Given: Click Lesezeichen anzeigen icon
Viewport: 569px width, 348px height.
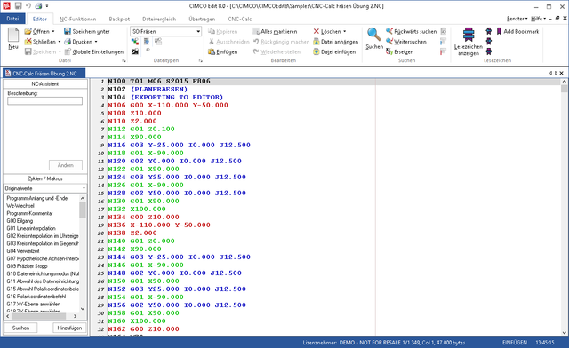Looking at the screenshot, I should [x=469, y=35].
